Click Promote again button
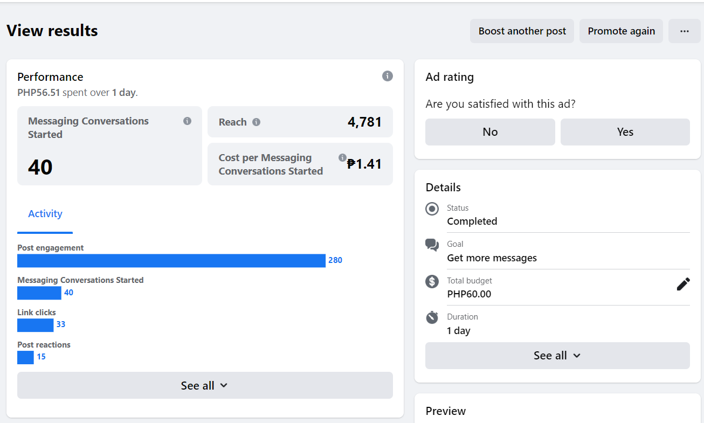This screenshot has width=704, height=423. [x=621, y=31]
